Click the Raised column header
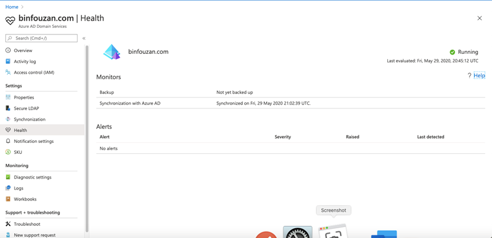The height and width of the screenshot is (238, 492). [353, 137]
